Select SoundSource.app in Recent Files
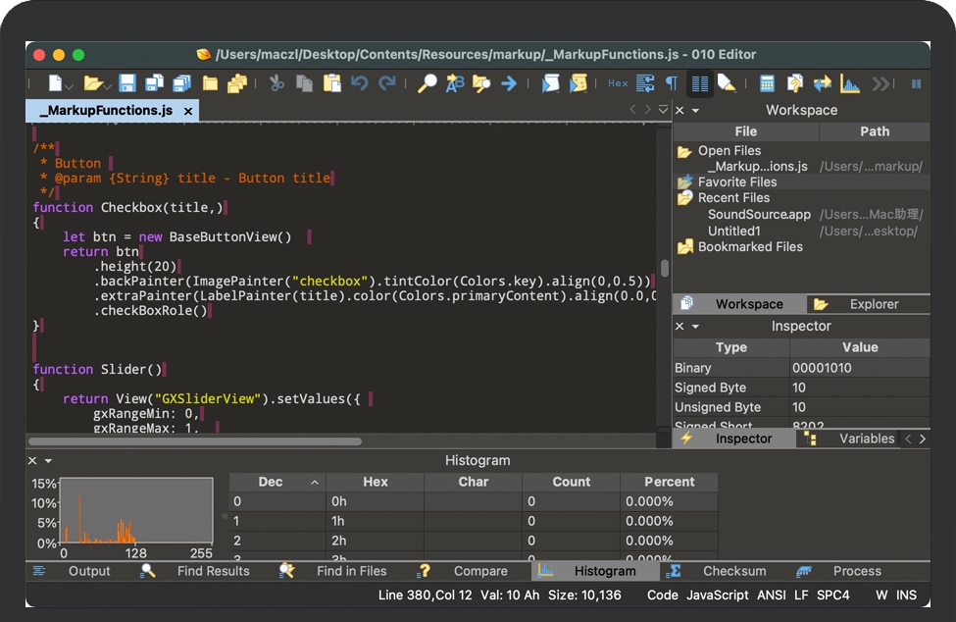956x622 pixels. tap(759, 215)
